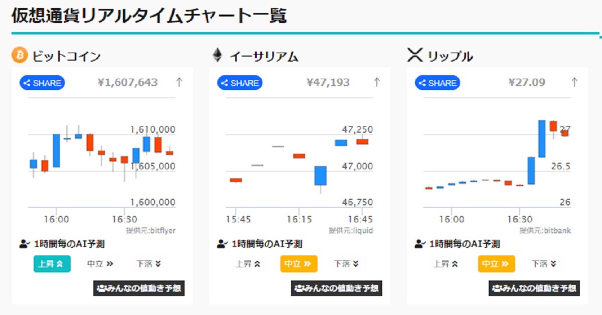Click the tall blue Ripple candlestick
This screenshot has width=602, height=315.
click(542, 139)
